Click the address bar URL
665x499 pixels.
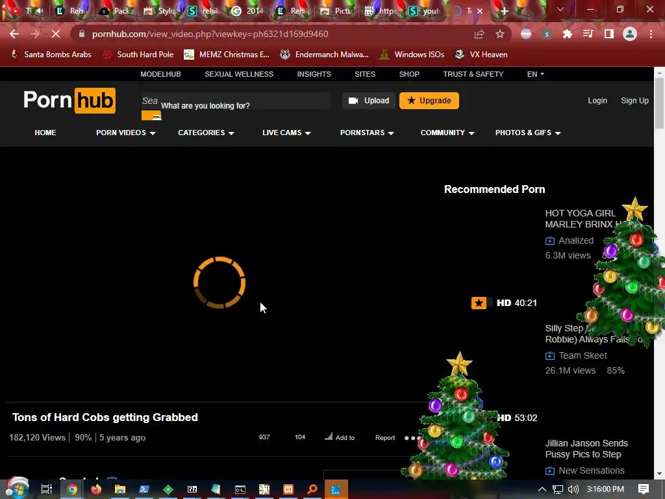tap(210, 34)
